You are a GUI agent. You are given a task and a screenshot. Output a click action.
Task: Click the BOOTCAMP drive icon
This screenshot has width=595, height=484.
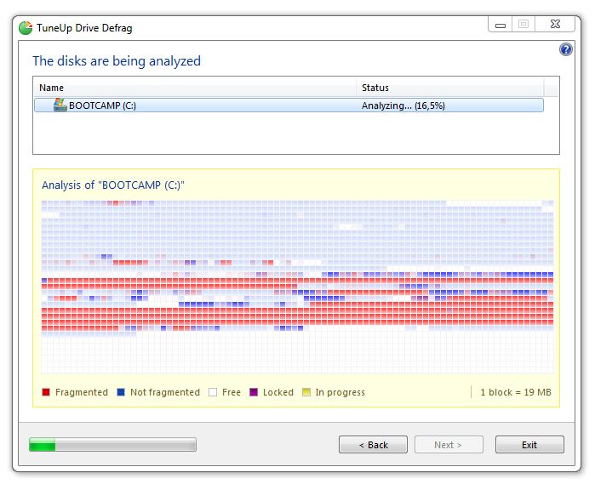pos(60,105)
